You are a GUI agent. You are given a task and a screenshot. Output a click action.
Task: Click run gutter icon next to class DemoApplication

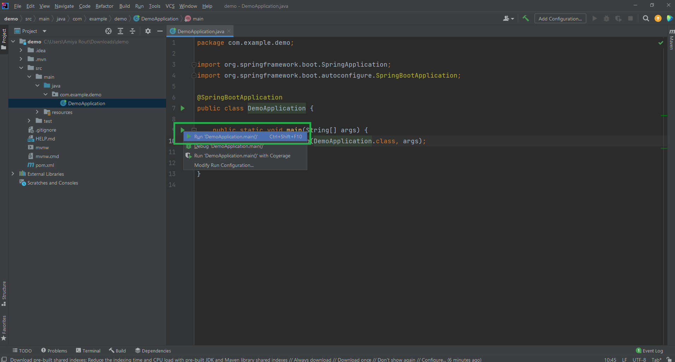(183, 108)
